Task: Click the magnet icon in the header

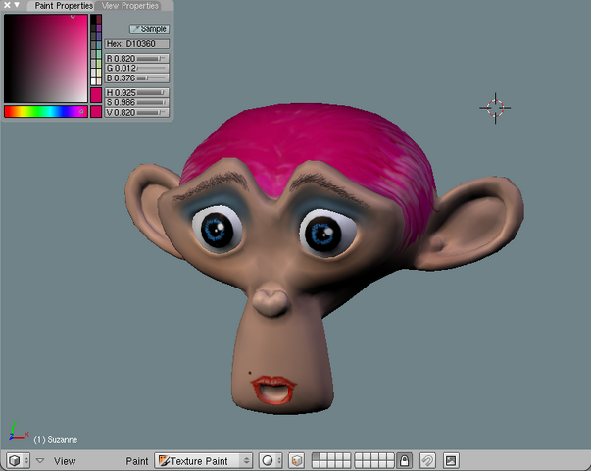Action: [427, 461]
